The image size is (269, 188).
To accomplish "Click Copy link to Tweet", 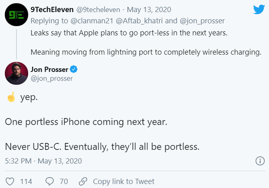I will click(x=123, y=181).
